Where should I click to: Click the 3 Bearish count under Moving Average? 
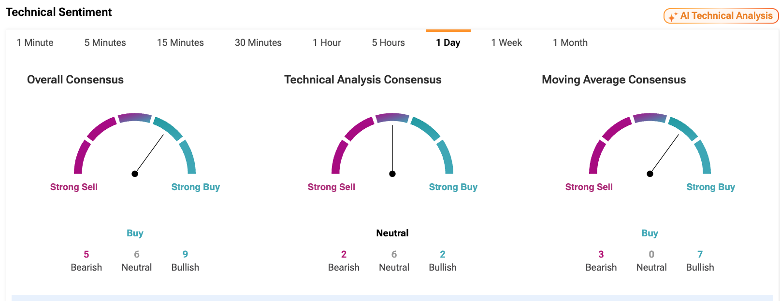pos(601,260)
